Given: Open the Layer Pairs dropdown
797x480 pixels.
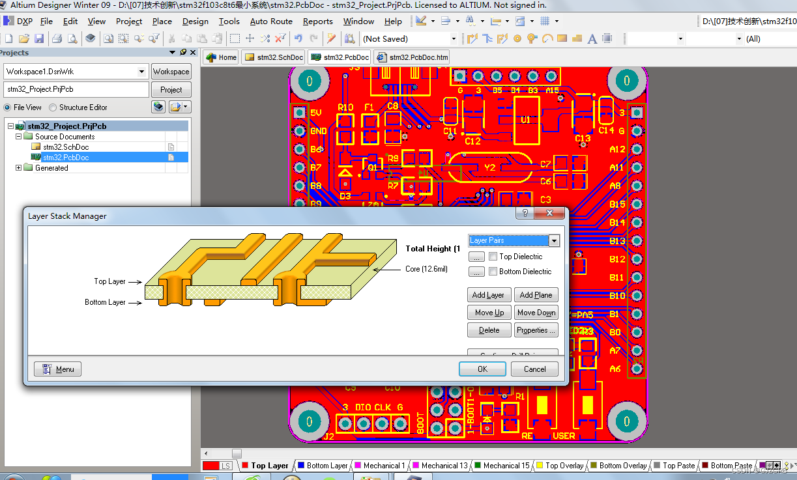Looking at the screenshot, I should pyautogui.click(x=554, y=241).
